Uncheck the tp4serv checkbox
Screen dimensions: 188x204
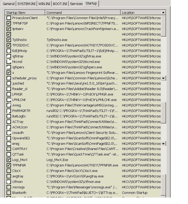(9, 29)
